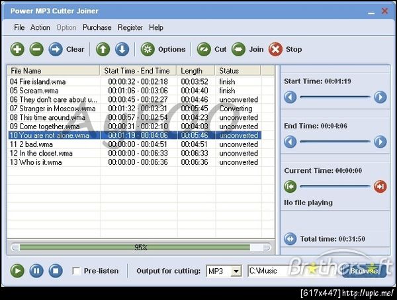Open the Action menu
The height and width of the screenshot is (300, 397).
coord(40,27)
